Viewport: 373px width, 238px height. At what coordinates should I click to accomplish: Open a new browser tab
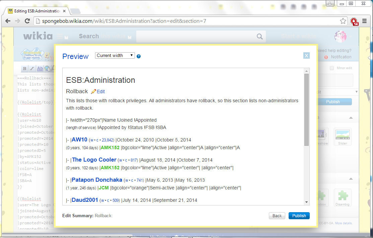[75, 11]
